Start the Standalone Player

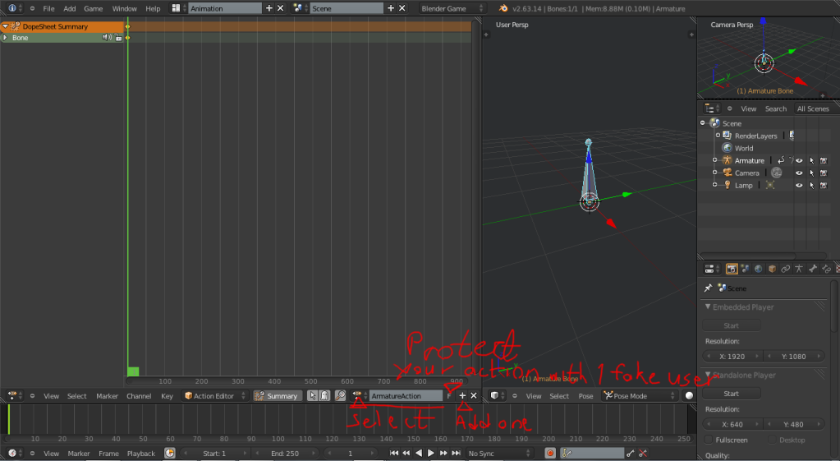tap(732, 394)
